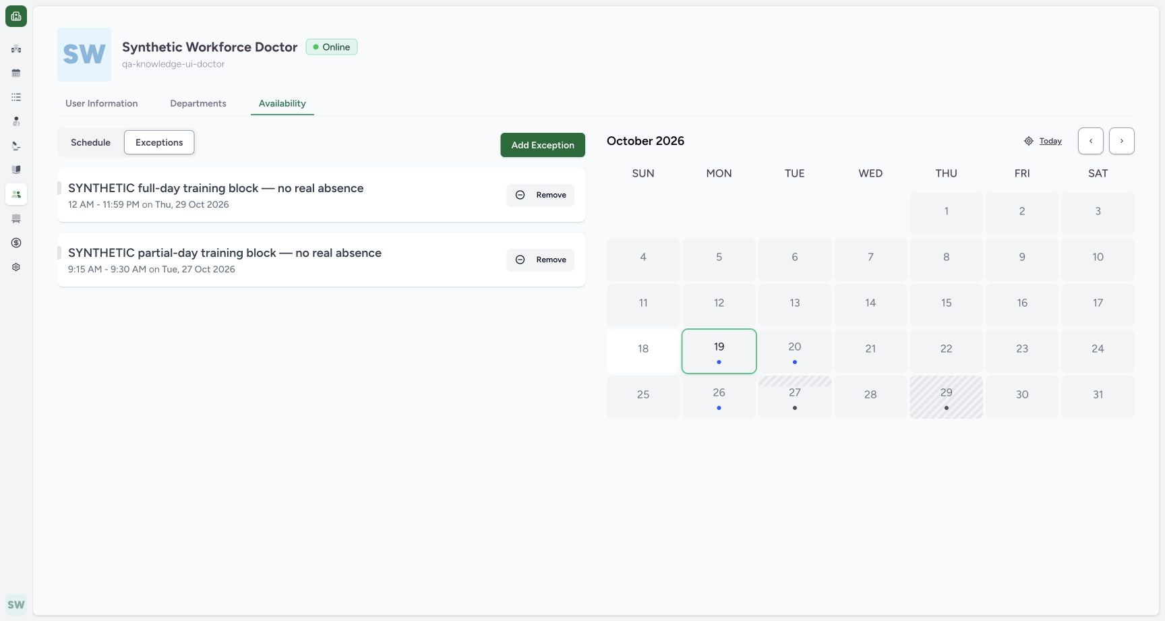Select October 27 on the calendar
This screenshot has width=1165, height=621.
(x=795, y=397)
